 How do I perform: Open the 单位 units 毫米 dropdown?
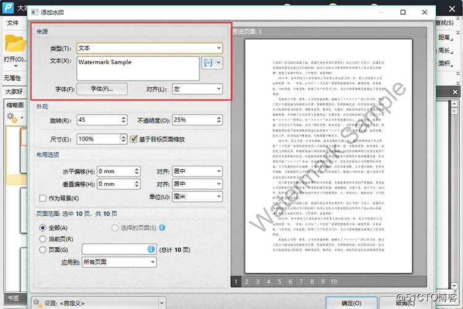click(x=198, y=197)
